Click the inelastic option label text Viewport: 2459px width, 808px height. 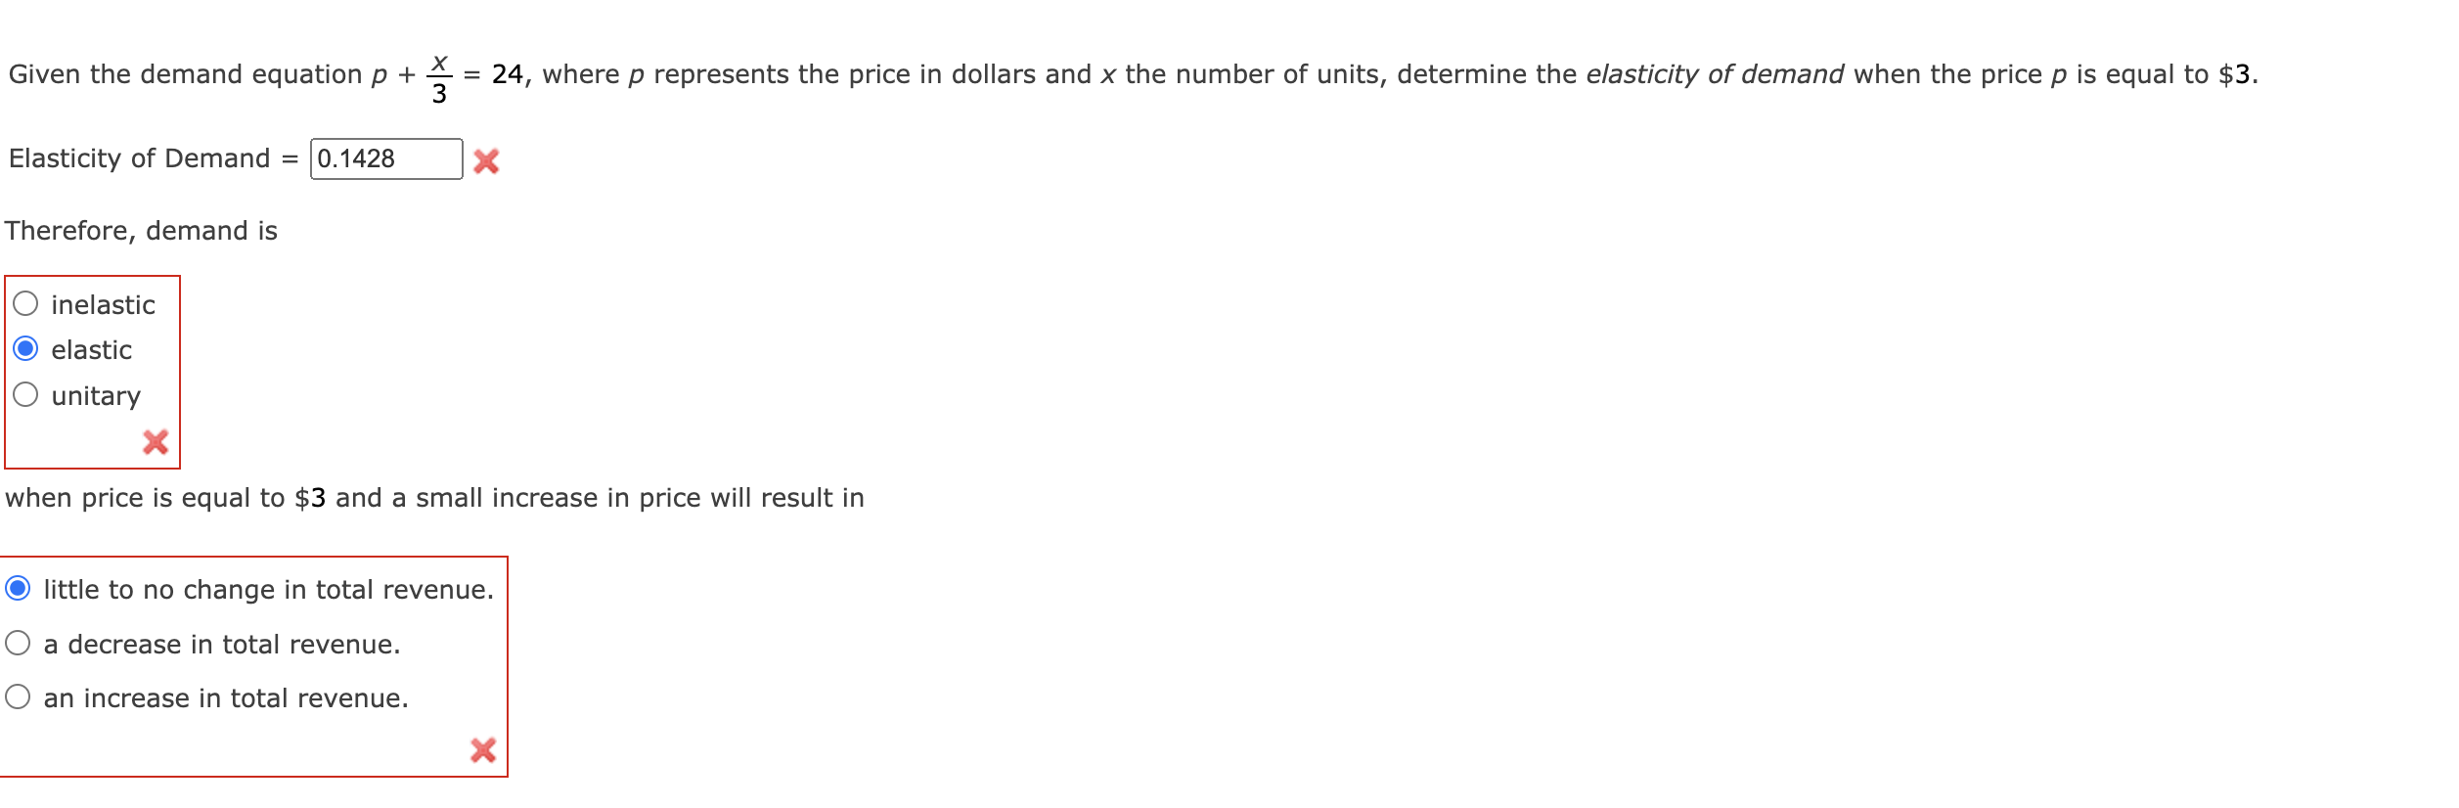104,304
